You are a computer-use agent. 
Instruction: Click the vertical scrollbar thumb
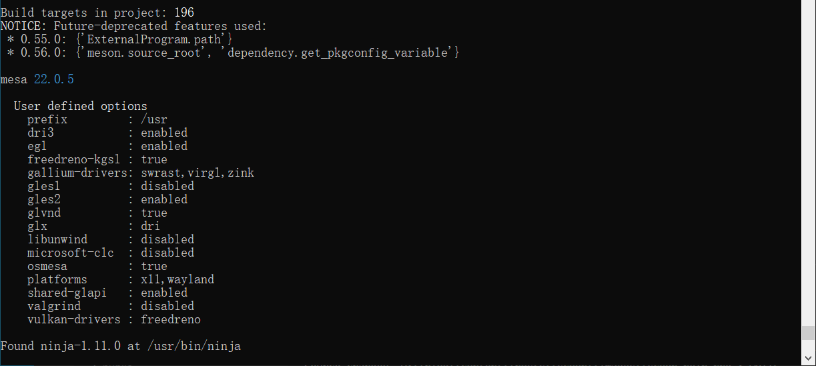(808, 333)
